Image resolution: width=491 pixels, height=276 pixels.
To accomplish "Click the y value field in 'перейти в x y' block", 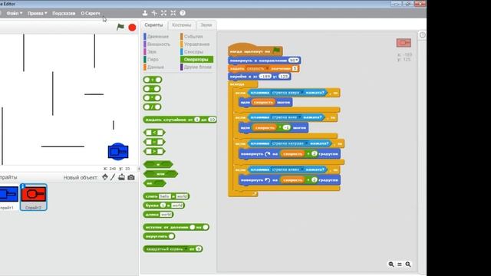I will [284, 77].
